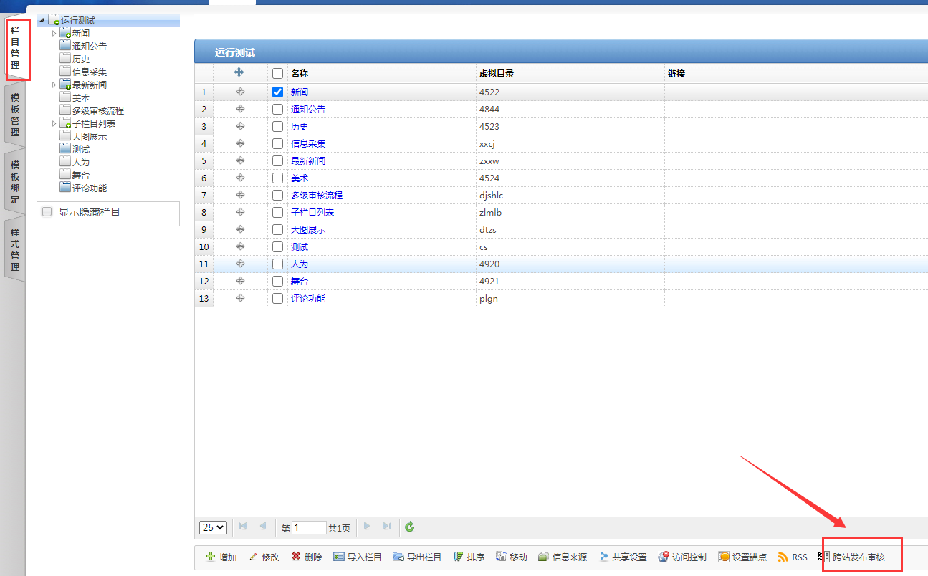The height and width of the screenshot is (576, 928).
Task: Click the 导入栏目 import icon
Action: click(339, 557)
